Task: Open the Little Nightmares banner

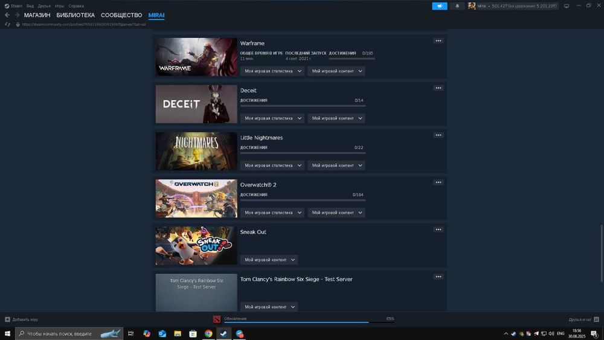Action: click(x=196, y=151)
